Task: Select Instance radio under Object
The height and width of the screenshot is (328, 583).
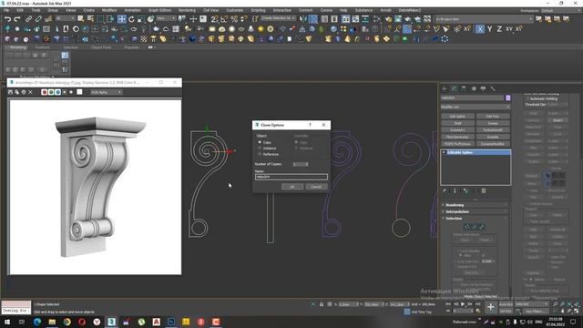Action: click(x=260, y=148)
